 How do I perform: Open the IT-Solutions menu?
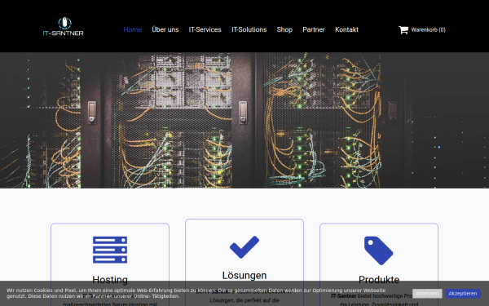249,29
